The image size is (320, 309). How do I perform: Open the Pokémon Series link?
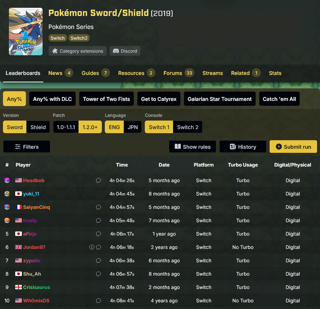(x=71, y=27)
